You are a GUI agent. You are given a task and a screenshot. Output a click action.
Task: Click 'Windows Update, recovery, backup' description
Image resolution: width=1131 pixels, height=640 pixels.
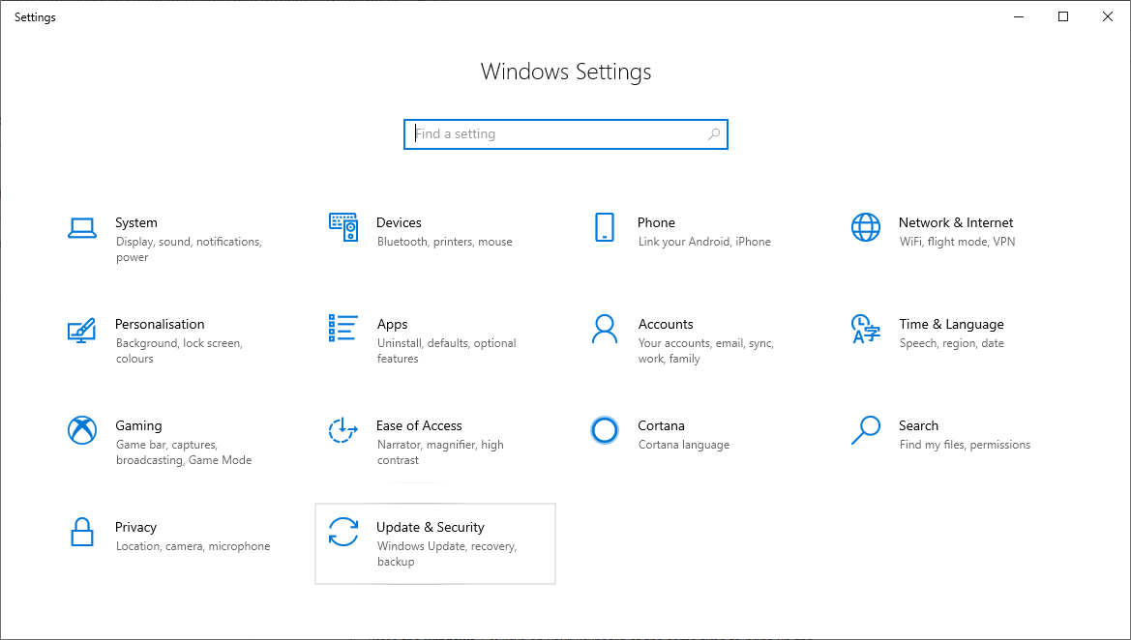447,554
